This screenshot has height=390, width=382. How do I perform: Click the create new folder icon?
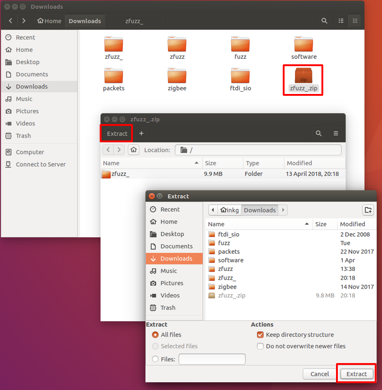coord(368,210)
